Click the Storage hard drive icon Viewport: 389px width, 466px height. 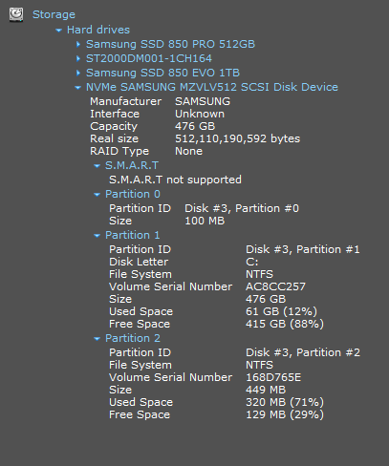tap(16, 14)
